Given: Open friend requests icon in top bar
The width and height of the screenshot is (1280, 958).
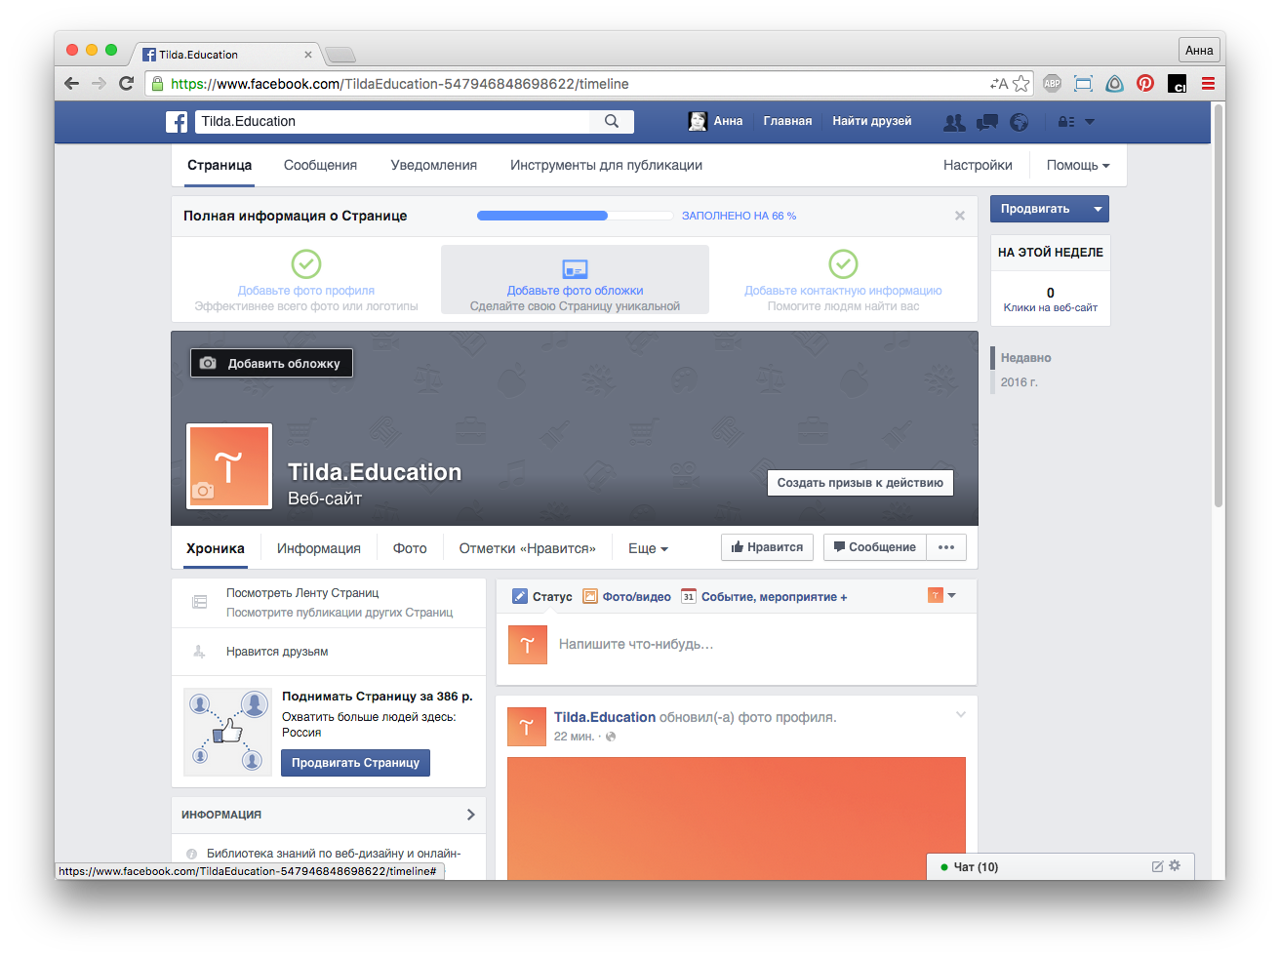Looking at the screenshot, I should [x=954, y=122].
